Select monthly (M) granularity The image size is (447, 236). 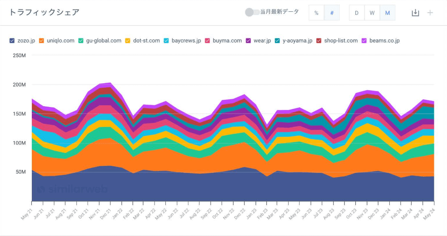tap(388, 13)
